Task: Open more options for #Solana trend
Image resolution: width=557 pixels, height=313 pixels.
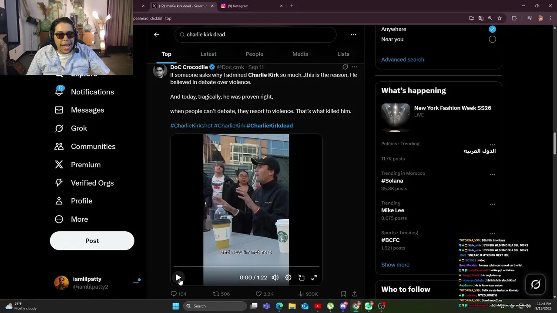Action: [x=492, y=174]
